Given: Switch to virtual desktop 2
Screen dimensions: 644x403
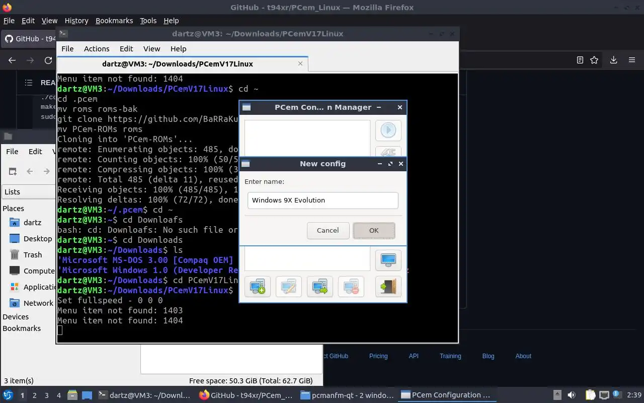Looking at the screenshot, I should [x=34, y=395].
